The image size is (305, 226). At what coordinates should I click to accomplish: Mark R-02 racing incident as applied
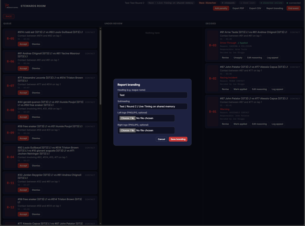240,89
